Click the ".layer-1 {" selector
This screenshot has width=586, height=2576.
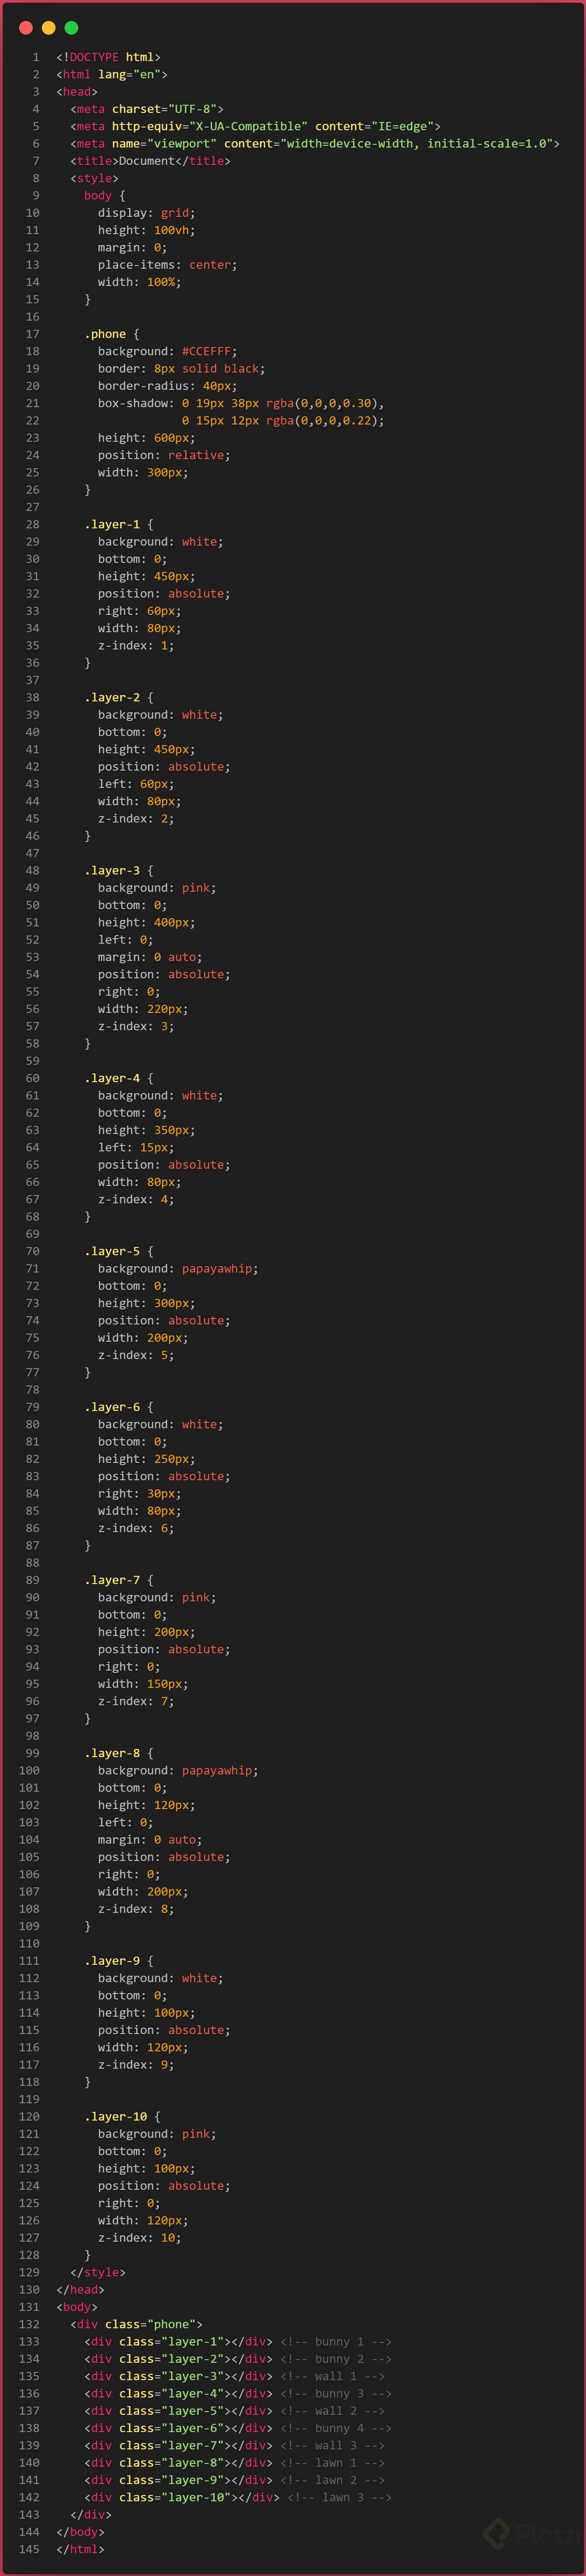point(119,524)
